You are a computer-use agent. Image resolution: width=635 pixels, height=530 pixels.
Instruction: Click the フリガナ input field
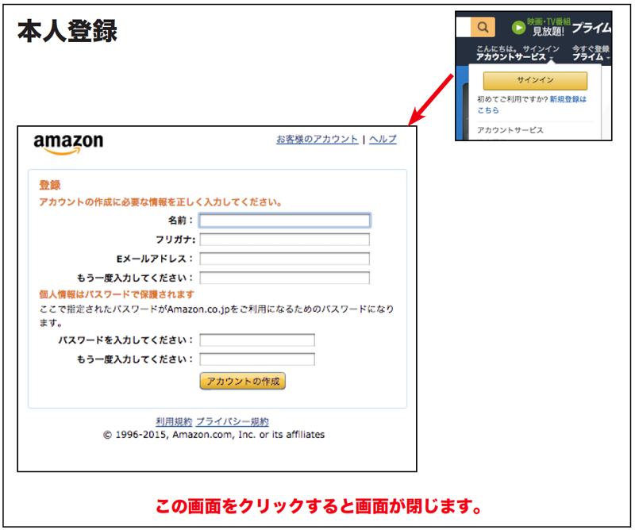pos(285,240)
